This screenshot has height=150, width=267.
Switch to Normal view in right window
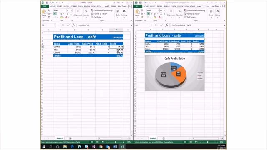pos(185,142)
